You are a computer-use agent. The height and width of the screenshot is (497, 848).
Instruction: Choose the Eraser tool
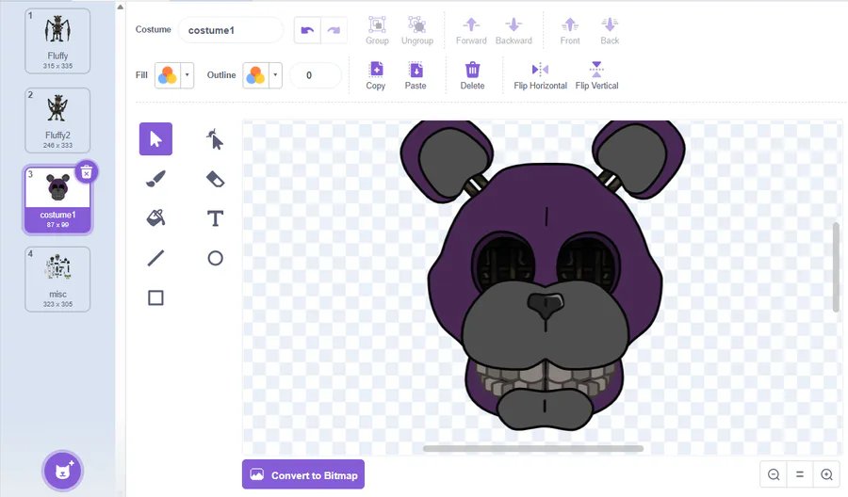click(x=215, y=179)
